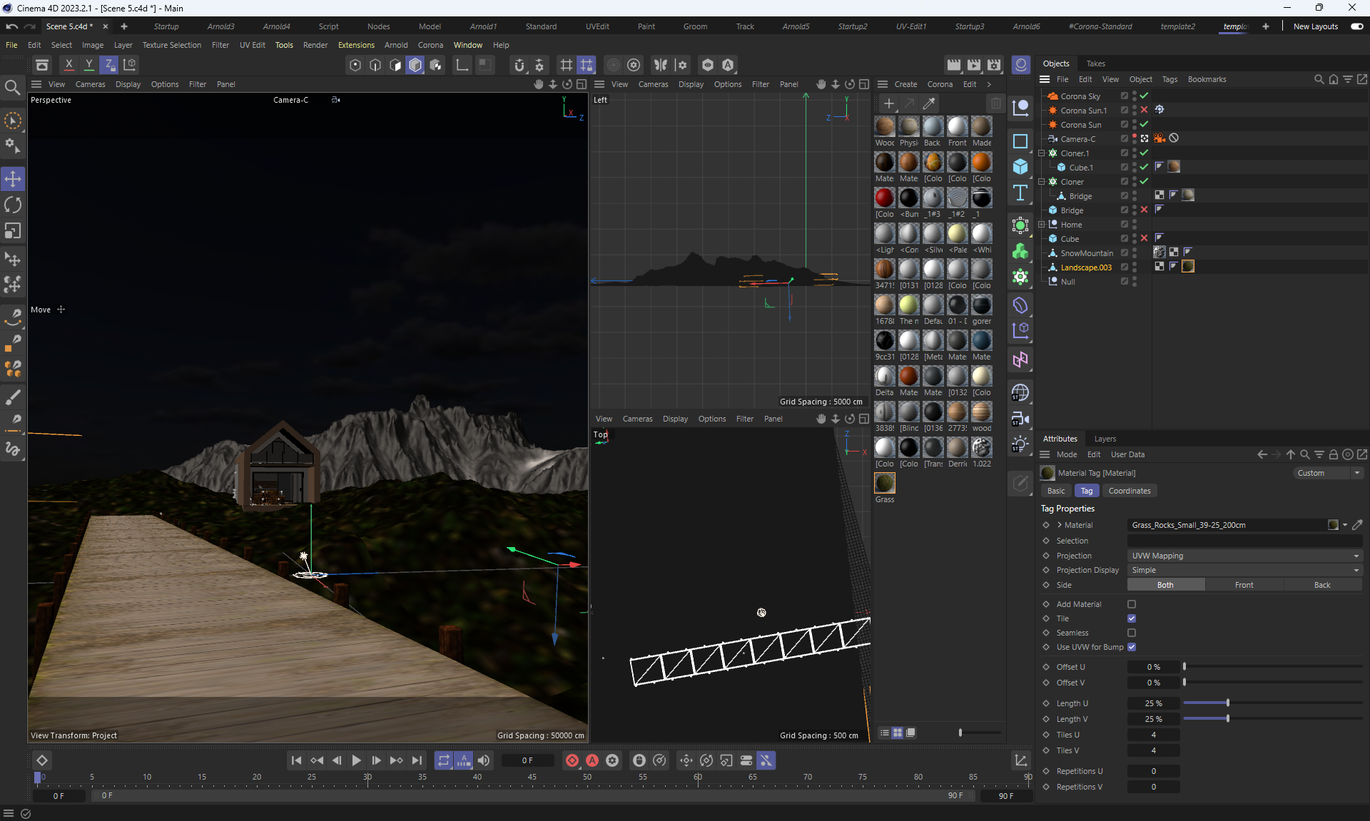Screen dimensions: 1370x821
Task: Select the Front side button
Action: click(1244, 585)
